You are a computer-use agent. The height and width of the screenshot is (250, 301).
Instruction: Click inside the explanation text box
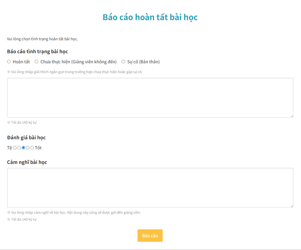pyautogui.click(x=150, y=97)
